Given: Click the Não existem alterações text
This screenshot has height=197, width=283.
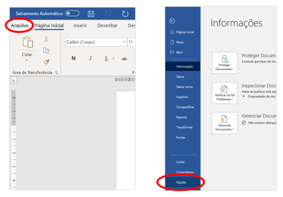Looking at the screenshot, I should pos(262,123).
